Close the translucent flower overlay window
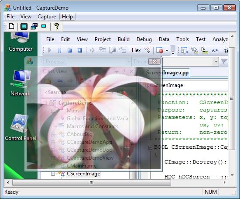240x199 pixels. [x=154, y=62]
